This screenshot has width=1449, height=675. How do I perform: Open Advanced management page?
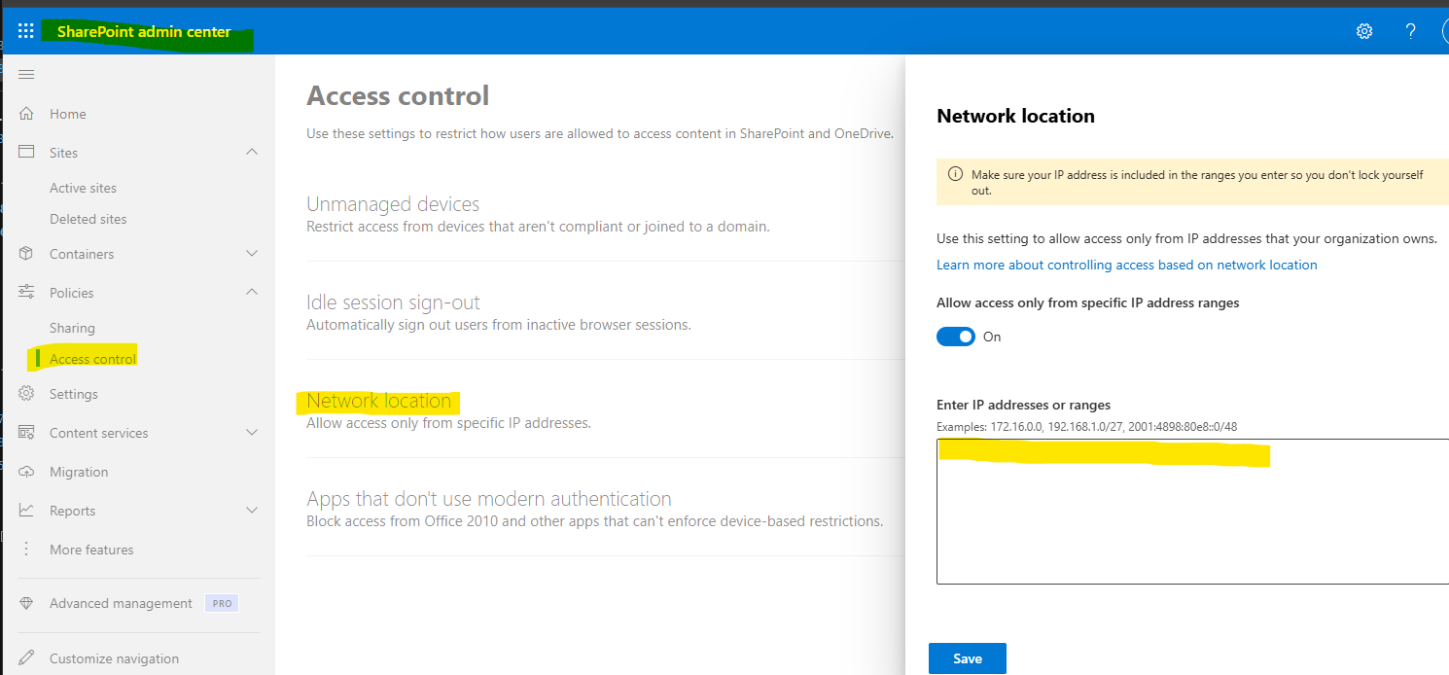point(121,603)
